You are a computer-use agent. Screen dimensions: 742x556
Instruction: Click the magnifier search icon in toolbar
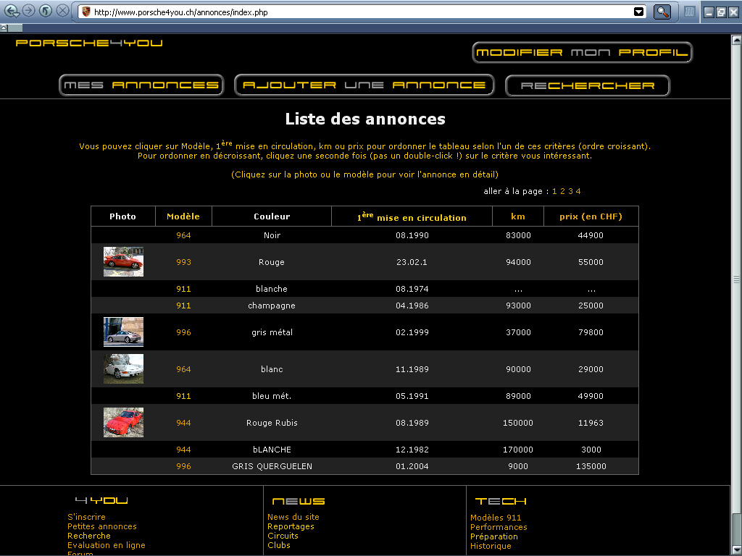[662, 12]
